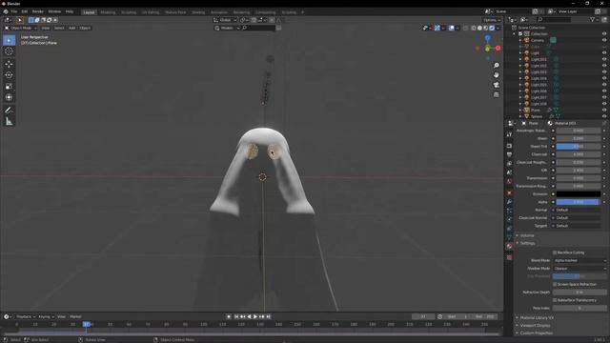Expand the Custom Properties panel
The image size is (610, 343).
[x=536, y=333]
